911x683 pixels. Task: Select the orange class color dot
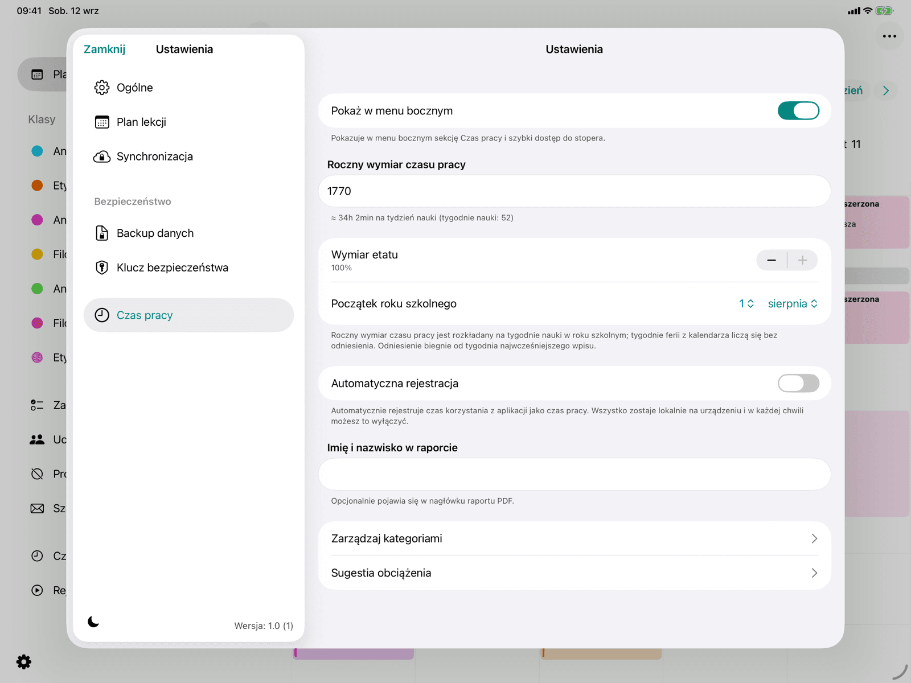click(x=37, y=186)
